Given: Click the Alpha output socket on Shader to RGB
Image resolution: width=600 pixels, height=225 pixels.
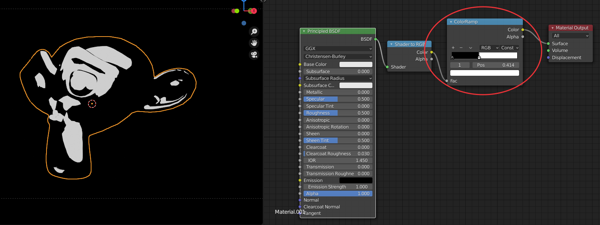Looking at the screenshot, I should click(431, 59).
